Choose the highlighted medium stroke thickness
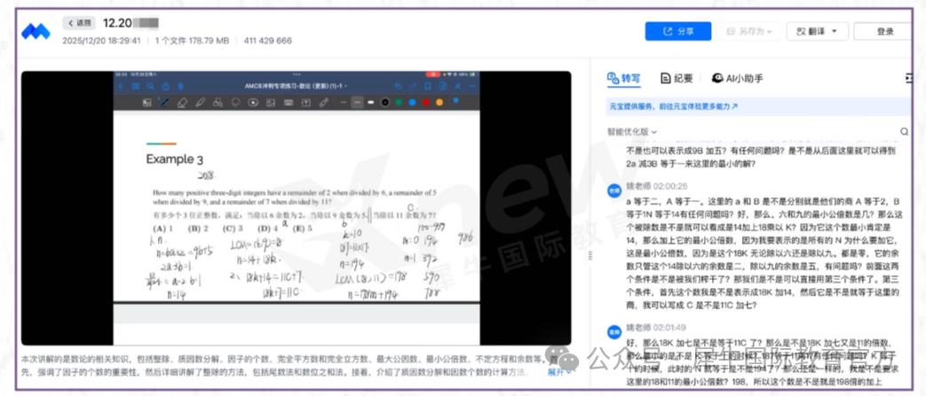This screenshot has height=396, width=926. pos(357,102)
